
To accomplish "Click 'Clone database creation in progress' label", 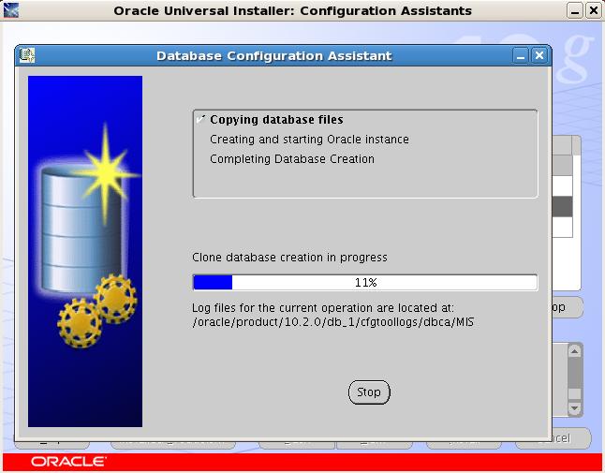I will [289, 258].
